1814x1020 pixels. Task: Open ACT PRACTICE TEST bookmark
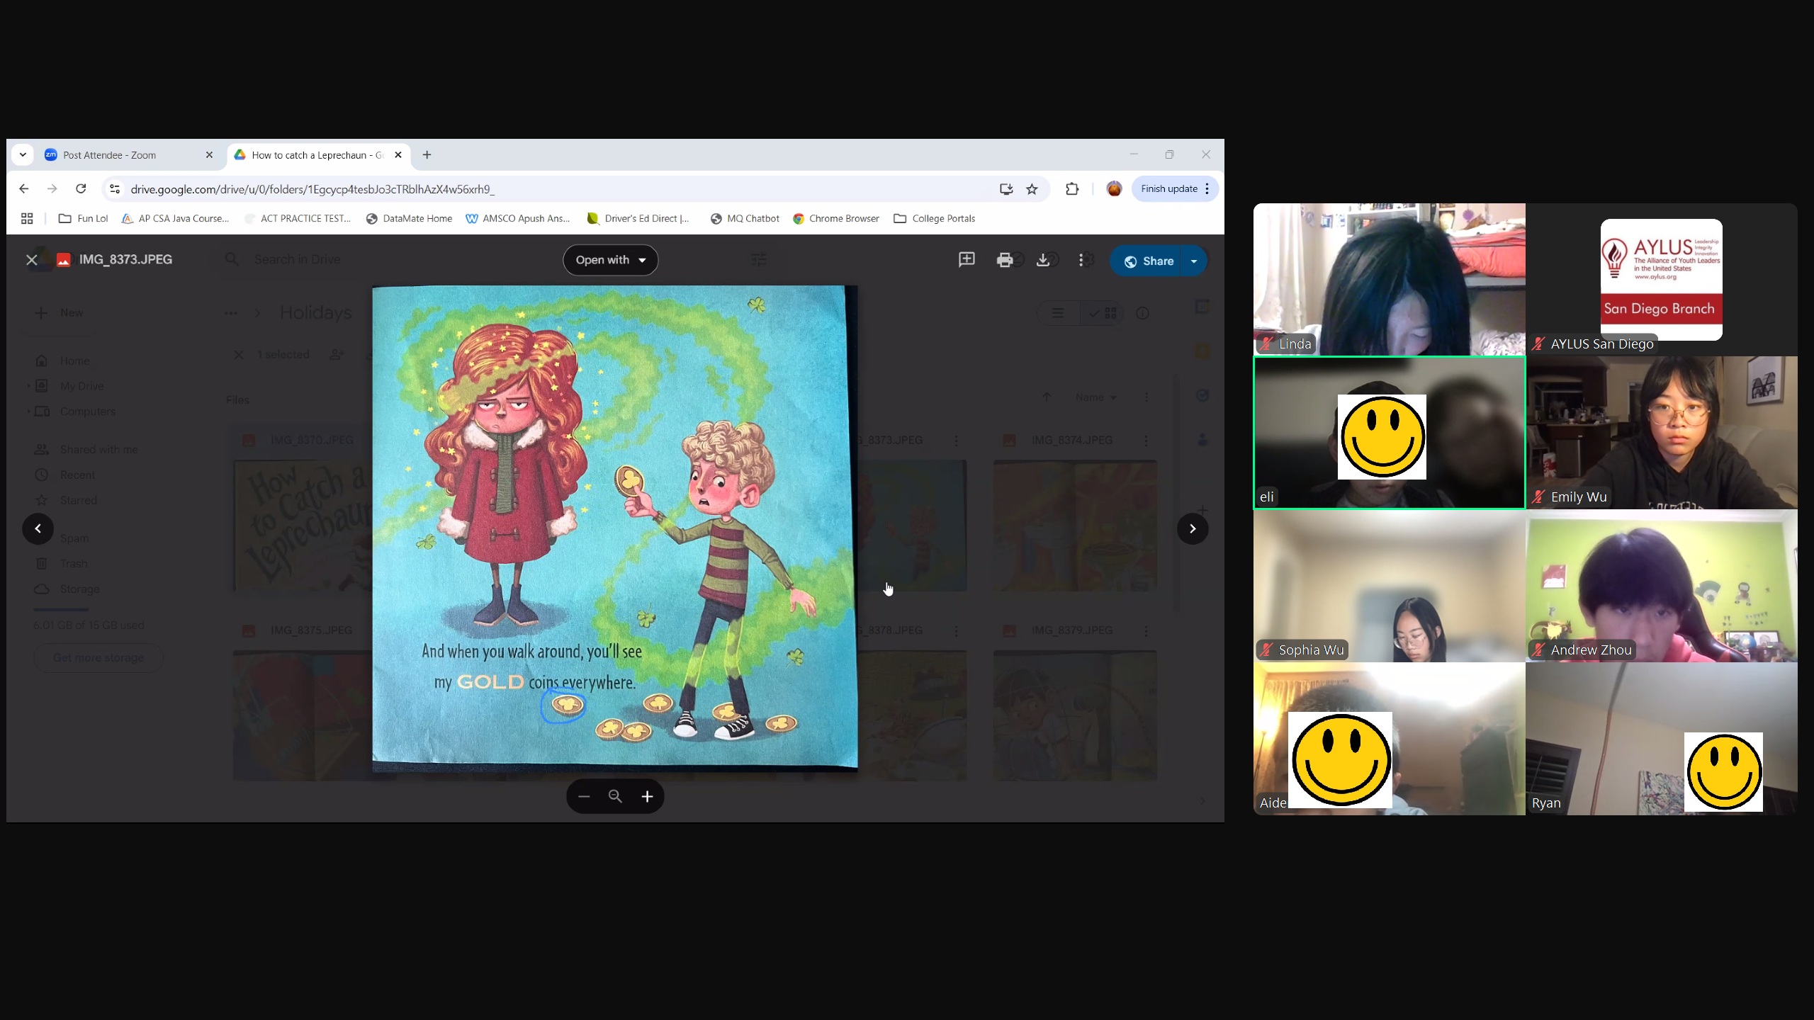pyautogui.click(x=298, y=219)
